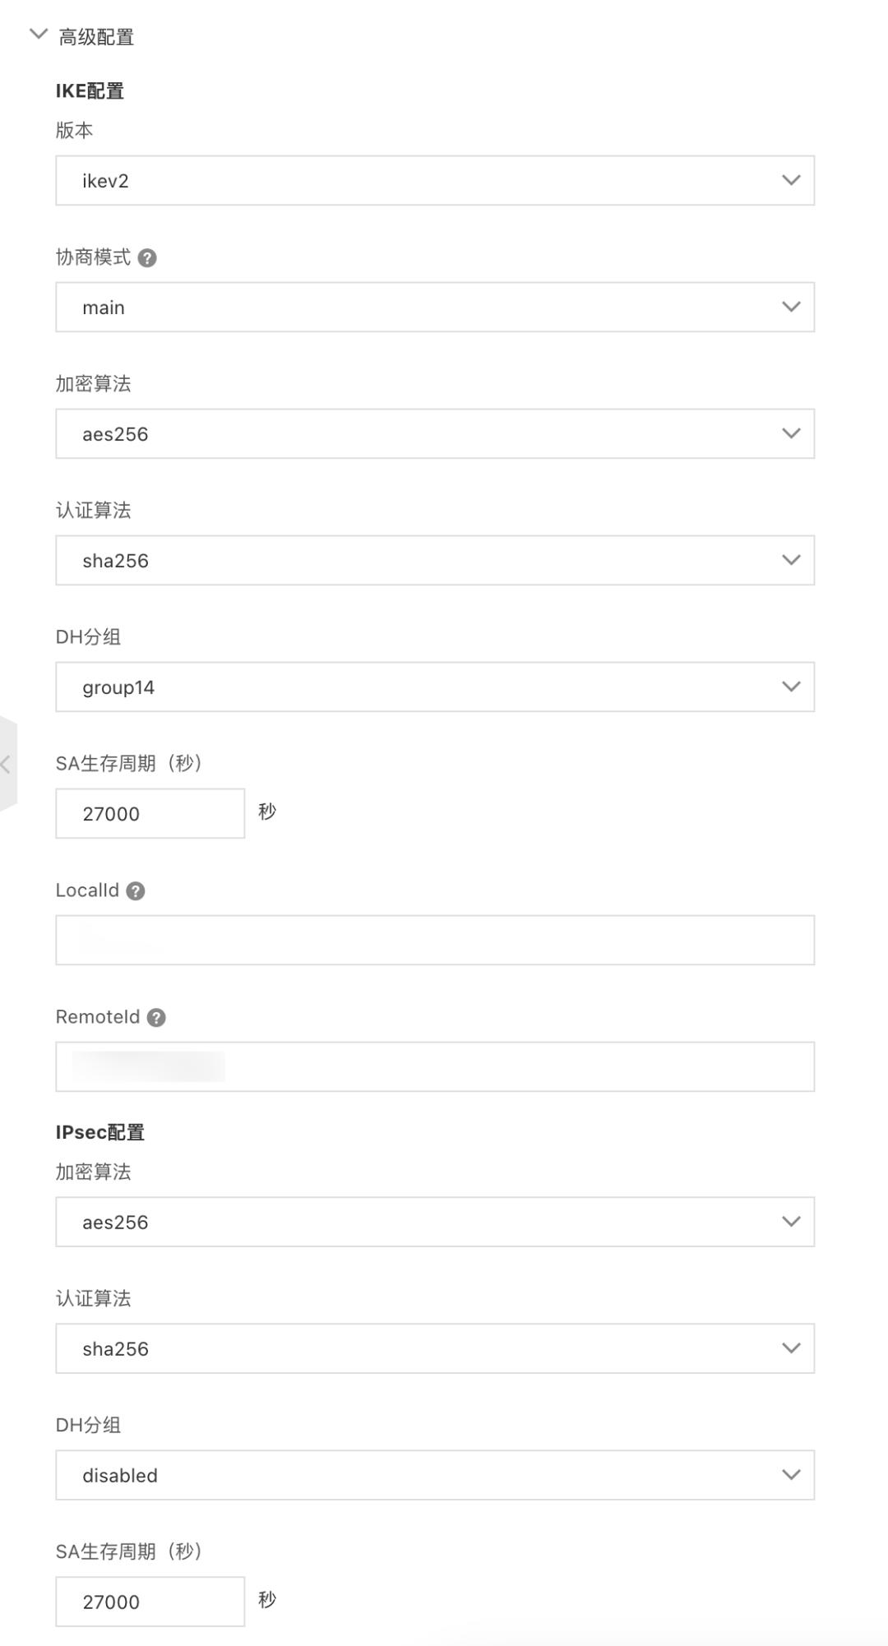Viewport: 888px width, 1646px height.
Task: Open the IKE 加密算法 aes256 dropdown
Action: pos(434,434)
